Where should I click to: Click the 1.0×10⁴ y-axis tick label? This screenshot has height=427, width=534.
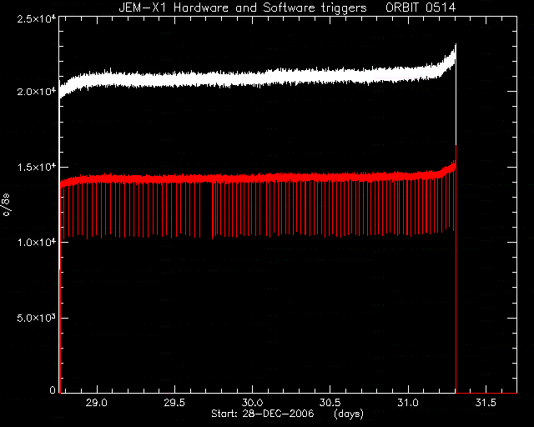[37, 242]
